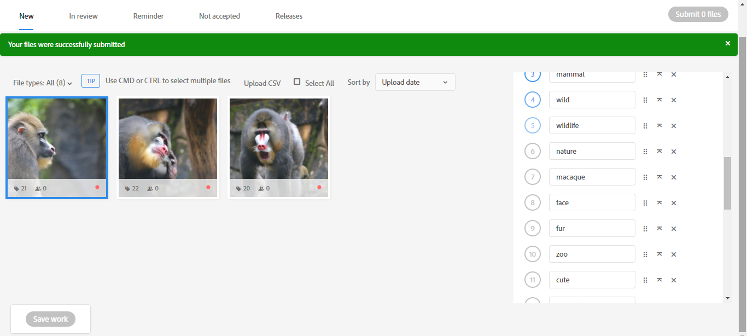Click the Save work button

(50, 319)
